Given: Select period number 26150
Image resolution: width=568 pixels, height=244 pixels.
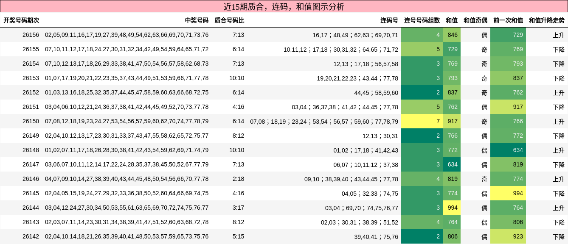Looking at the screenshot, I should tap(31, 121).
